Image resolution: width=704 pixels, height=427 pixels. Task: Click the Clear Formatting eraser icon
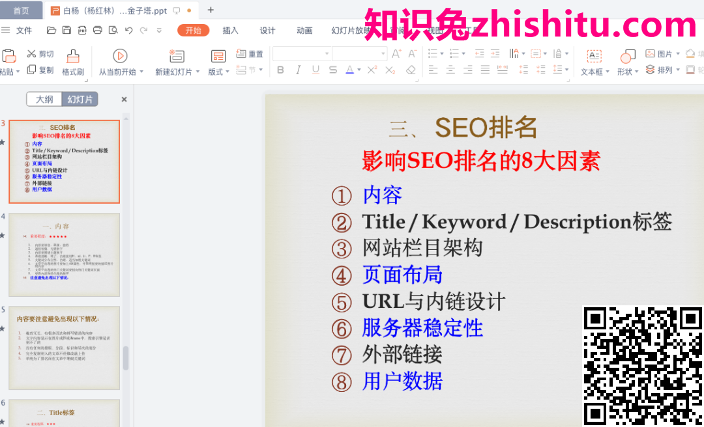411,70
